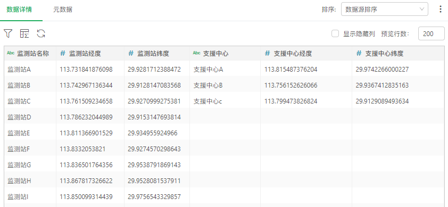The height and width of the screenshot is (207, 448).
Task: Open the three-dot more options menu
Action: coord(441,9)
